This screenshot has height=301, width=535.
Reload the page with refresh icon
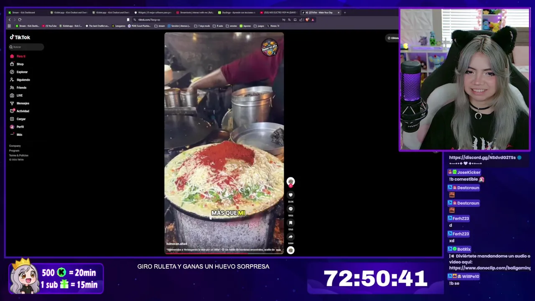point(20,20)
